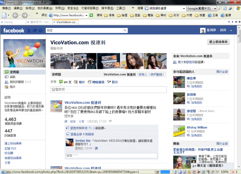Screen dimensions: 241x174
Task: Expand the navigation toolbar chevron
Action: pos(37,14)
